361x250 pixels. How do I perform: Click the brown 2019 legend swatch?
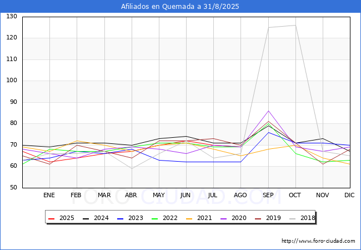[x=258, y=218]
